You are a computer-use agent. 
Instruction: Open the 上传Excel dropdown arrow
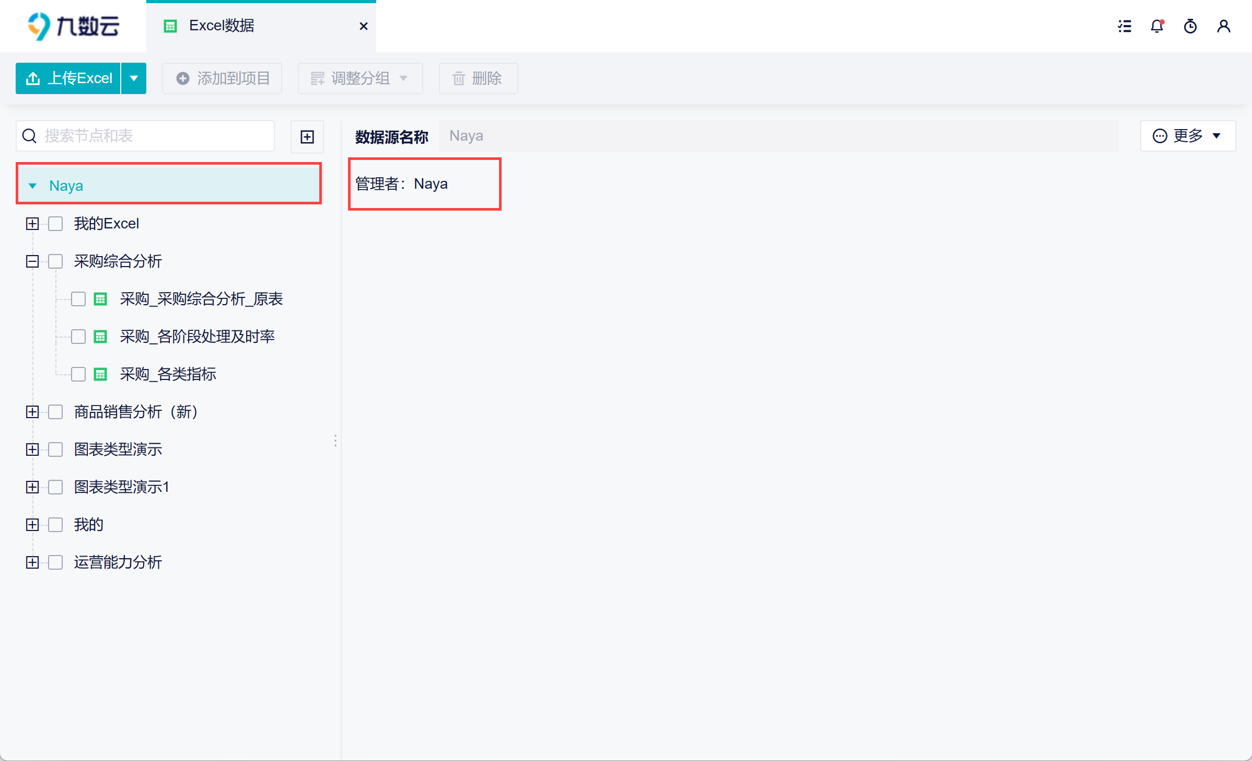click(134, 78)
